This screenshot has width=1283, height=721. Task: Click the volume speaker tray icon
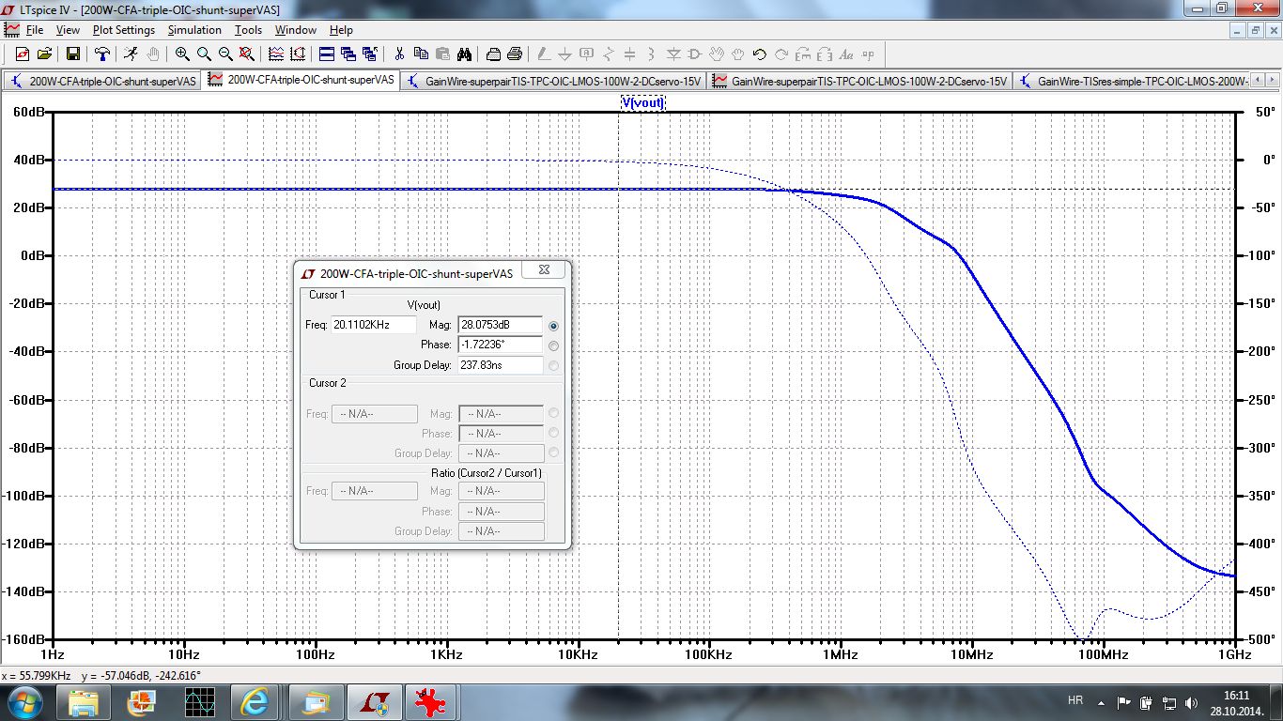click(1193, 702)
